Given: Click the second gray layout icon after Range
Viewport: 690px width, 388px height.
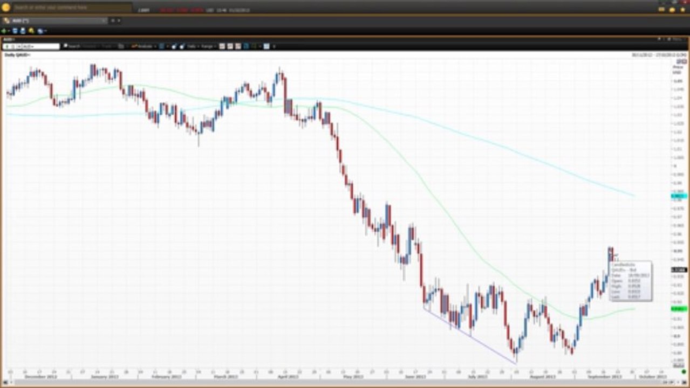Looking at the screenshot, I should [230, 46].
